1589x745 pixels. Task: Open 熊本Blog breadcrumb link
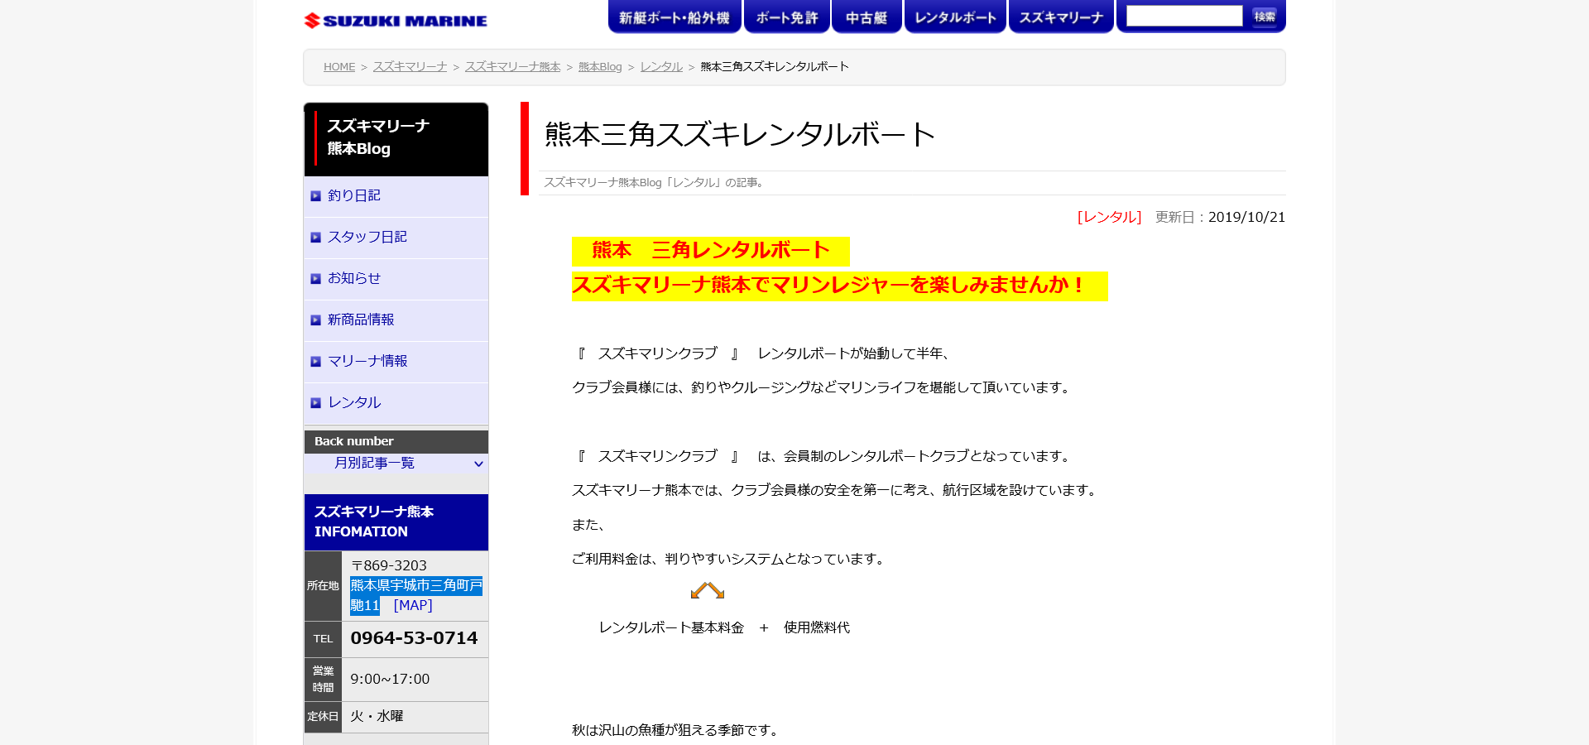600,67
